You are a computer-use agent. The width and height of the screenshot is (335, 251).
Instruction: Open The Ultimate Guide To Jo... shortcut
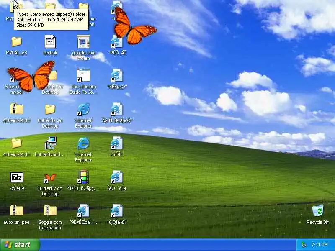(83, 75)
